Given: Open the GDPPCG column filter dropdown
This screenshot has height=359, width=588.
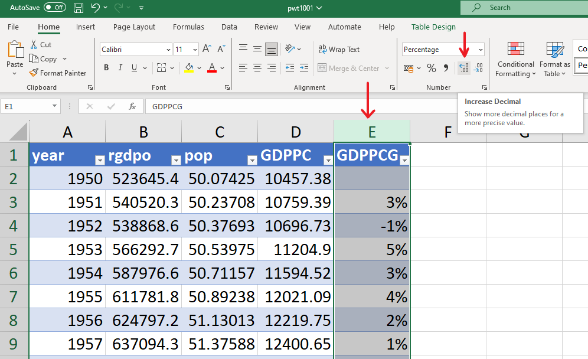Looking at the screenshot, I should pos(404,161).
